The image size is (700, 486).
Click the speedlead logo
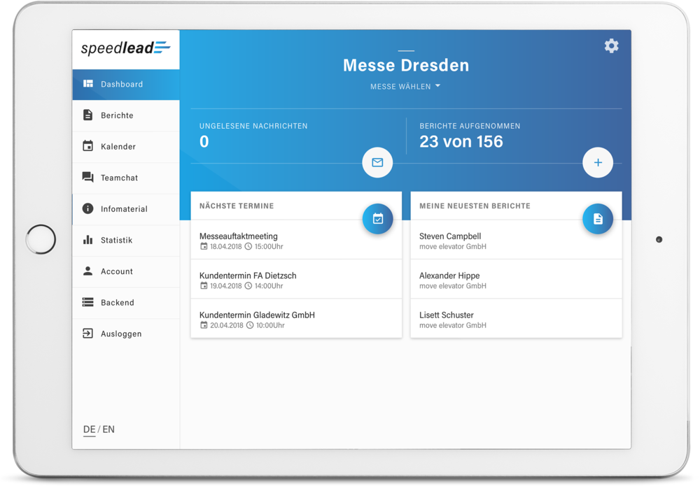tap(125, 48)
